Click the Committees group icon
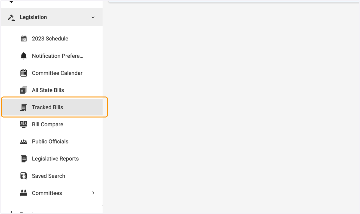 [x=24, y=193]
